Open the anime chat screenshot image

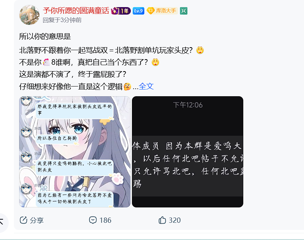pos(75,152)
